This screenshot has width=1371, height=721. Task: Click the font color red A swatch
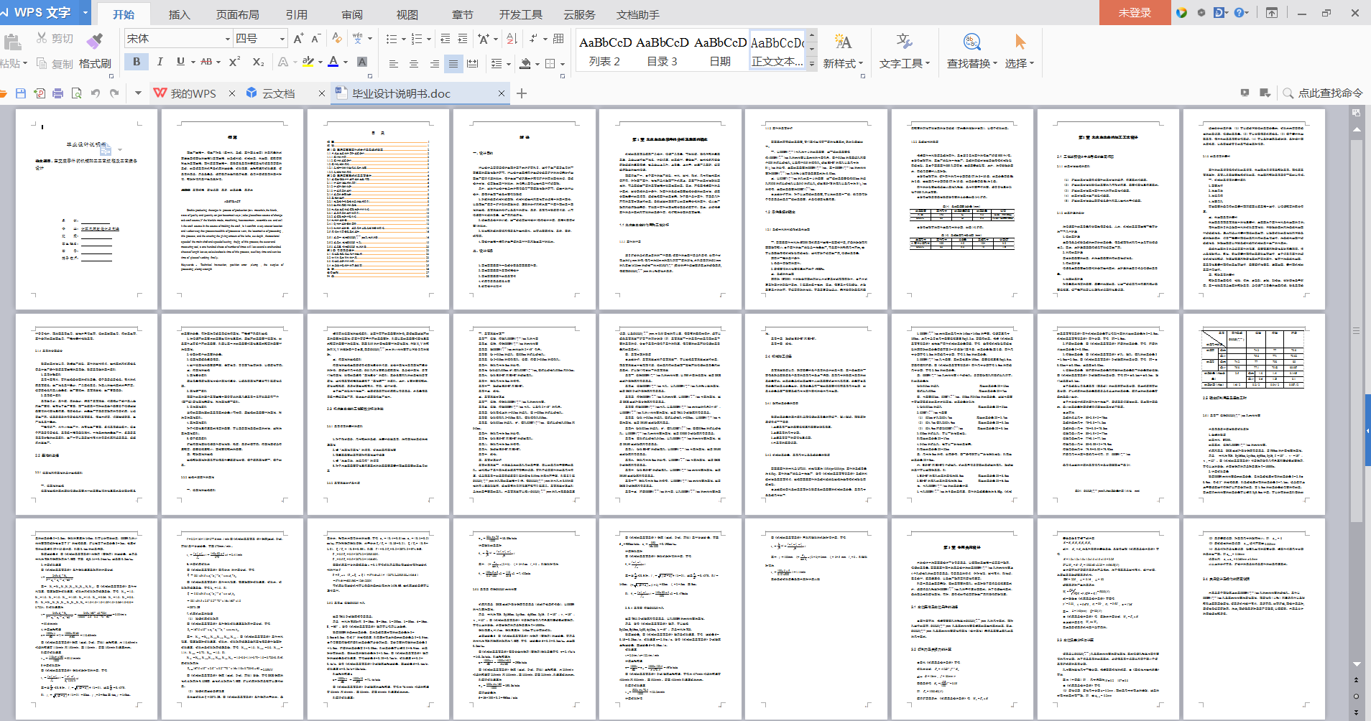(333, 62)
